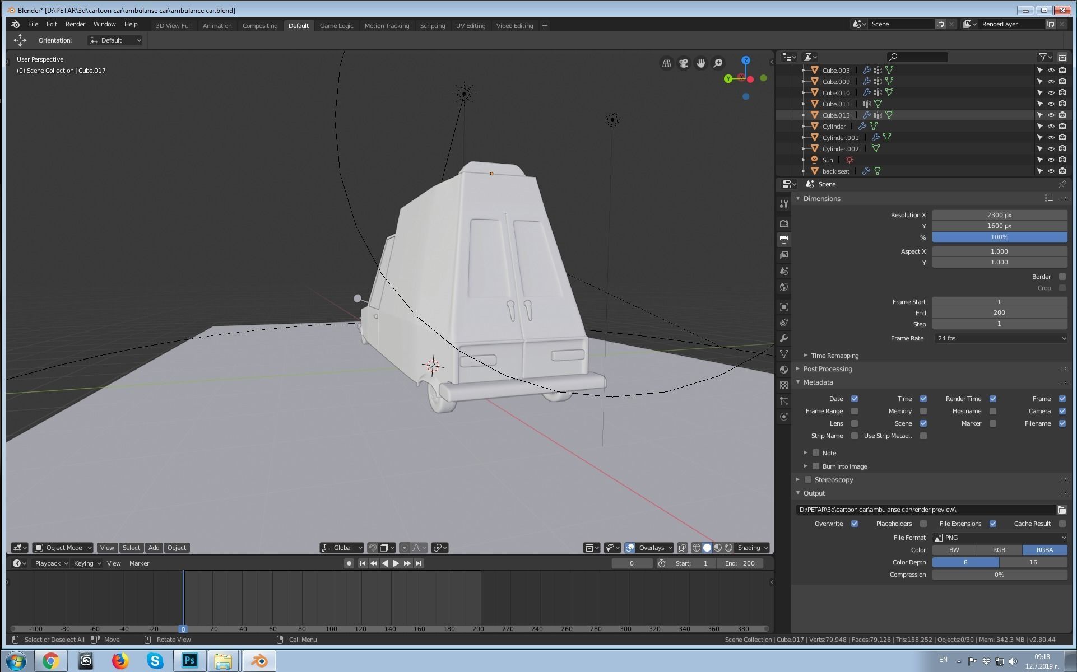Expand the Post Processing panel
The image size is (1077, 672).
click(x=827, y=369)
